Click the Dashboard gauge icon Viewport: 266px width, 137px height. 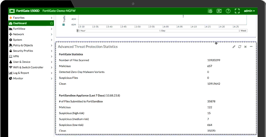[x=11, y=23]
